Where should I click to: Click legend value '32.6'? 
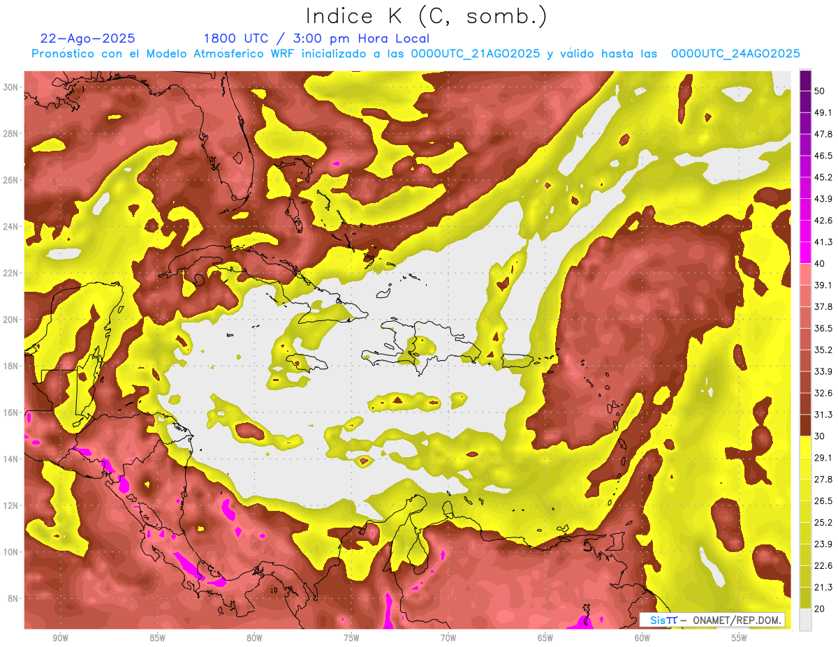823,393
